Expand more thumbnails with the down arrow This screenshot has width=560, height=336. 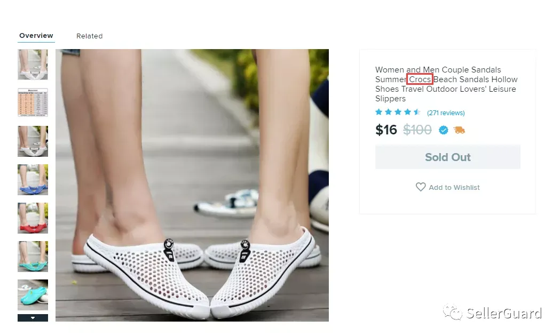click(33, 317)
